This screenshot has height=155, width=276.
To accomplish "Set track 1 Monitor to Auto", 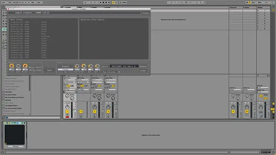I will pyautogui.click(x=69, y=86).
